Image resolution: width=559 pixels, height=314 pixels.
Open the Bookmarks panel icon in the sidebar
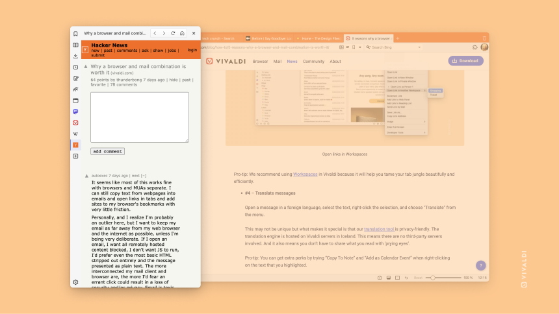point(75,34)
